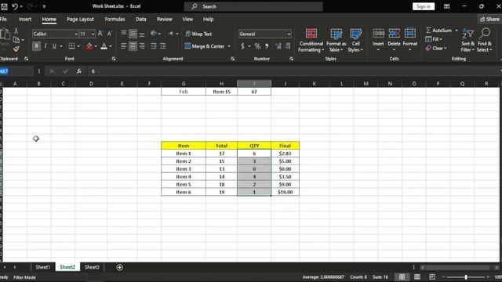Apply Align Right to the cells

142,46
